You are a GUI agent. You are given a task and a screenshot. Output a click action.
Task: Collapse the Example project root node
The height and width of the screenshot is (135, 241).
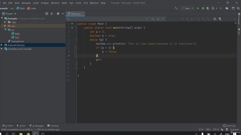[x=2, y=18]
